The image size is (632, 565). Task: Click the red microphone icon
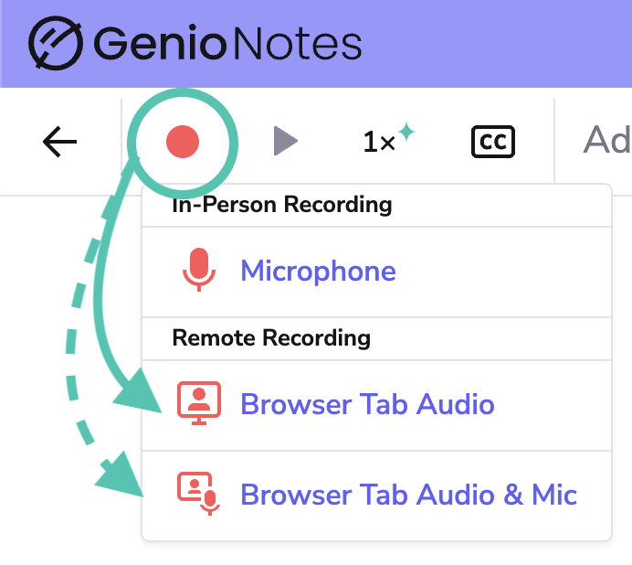point(199,270)
